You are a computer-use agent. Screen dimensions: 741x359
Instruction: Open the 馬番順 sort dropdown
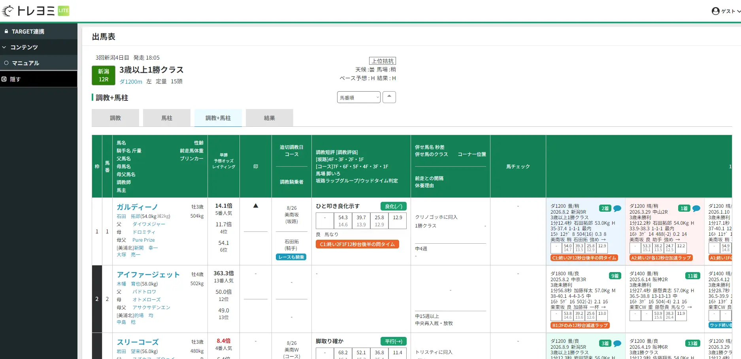point(359,98)
